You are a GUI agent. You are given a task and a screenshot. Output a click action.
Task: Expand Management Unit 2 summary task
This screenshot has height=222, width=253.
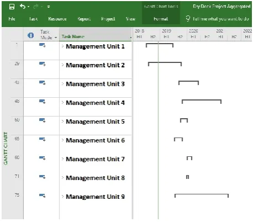pos(63,65)
